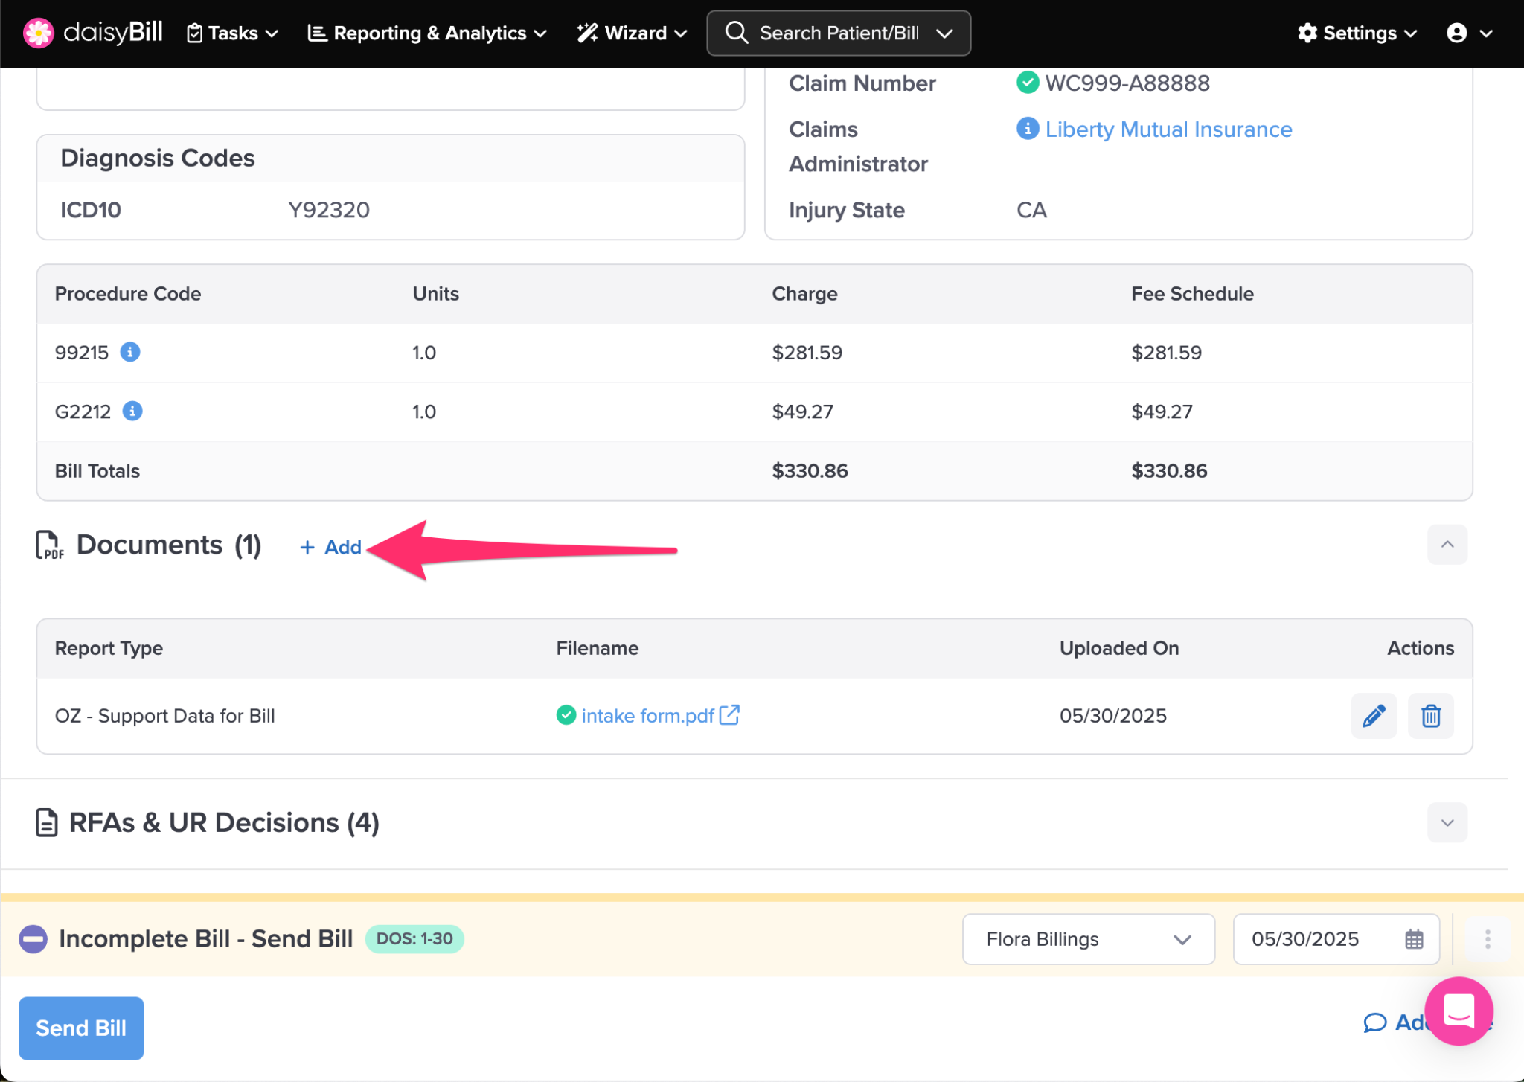Click the daisyBill logo

(93, 33)
